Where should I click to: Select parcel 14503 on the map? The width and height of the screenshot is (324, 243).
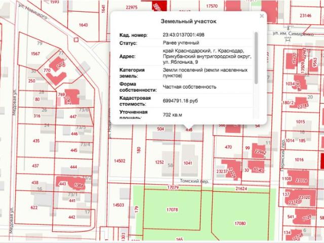(x=118, y=205)
